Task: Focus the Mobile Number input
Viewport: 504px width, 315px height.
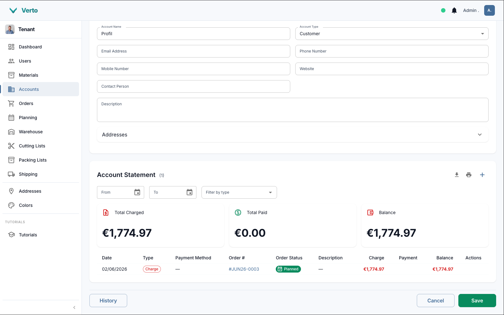Action: [x=194, y=69]
